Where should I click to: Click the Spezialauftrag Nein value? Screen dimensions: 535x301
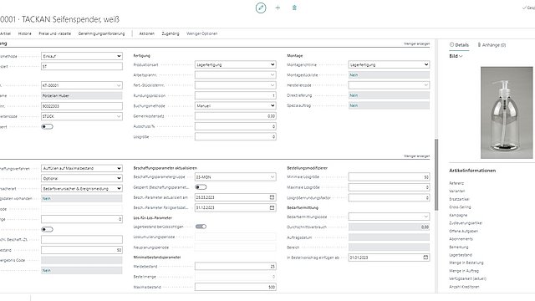pos(389,105)
